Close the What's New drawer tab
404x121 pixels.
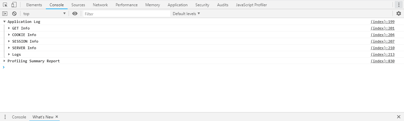click(x=57, y=117)
